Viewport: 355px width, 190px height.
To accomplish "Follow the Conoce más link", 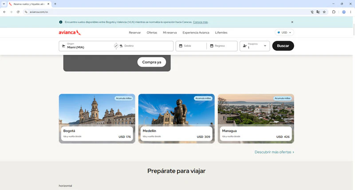I will tap(200, 22).
